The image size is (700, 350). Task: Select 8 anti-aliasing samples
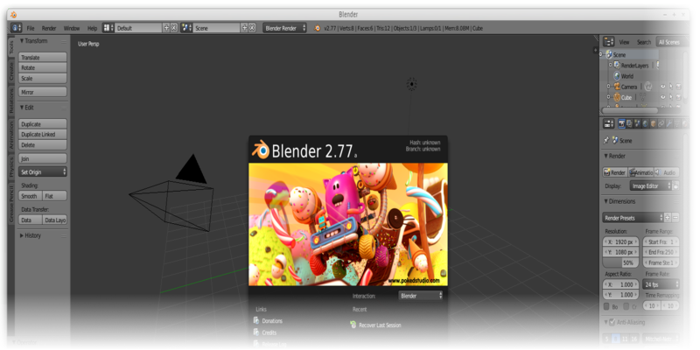(x=616, y=339)
